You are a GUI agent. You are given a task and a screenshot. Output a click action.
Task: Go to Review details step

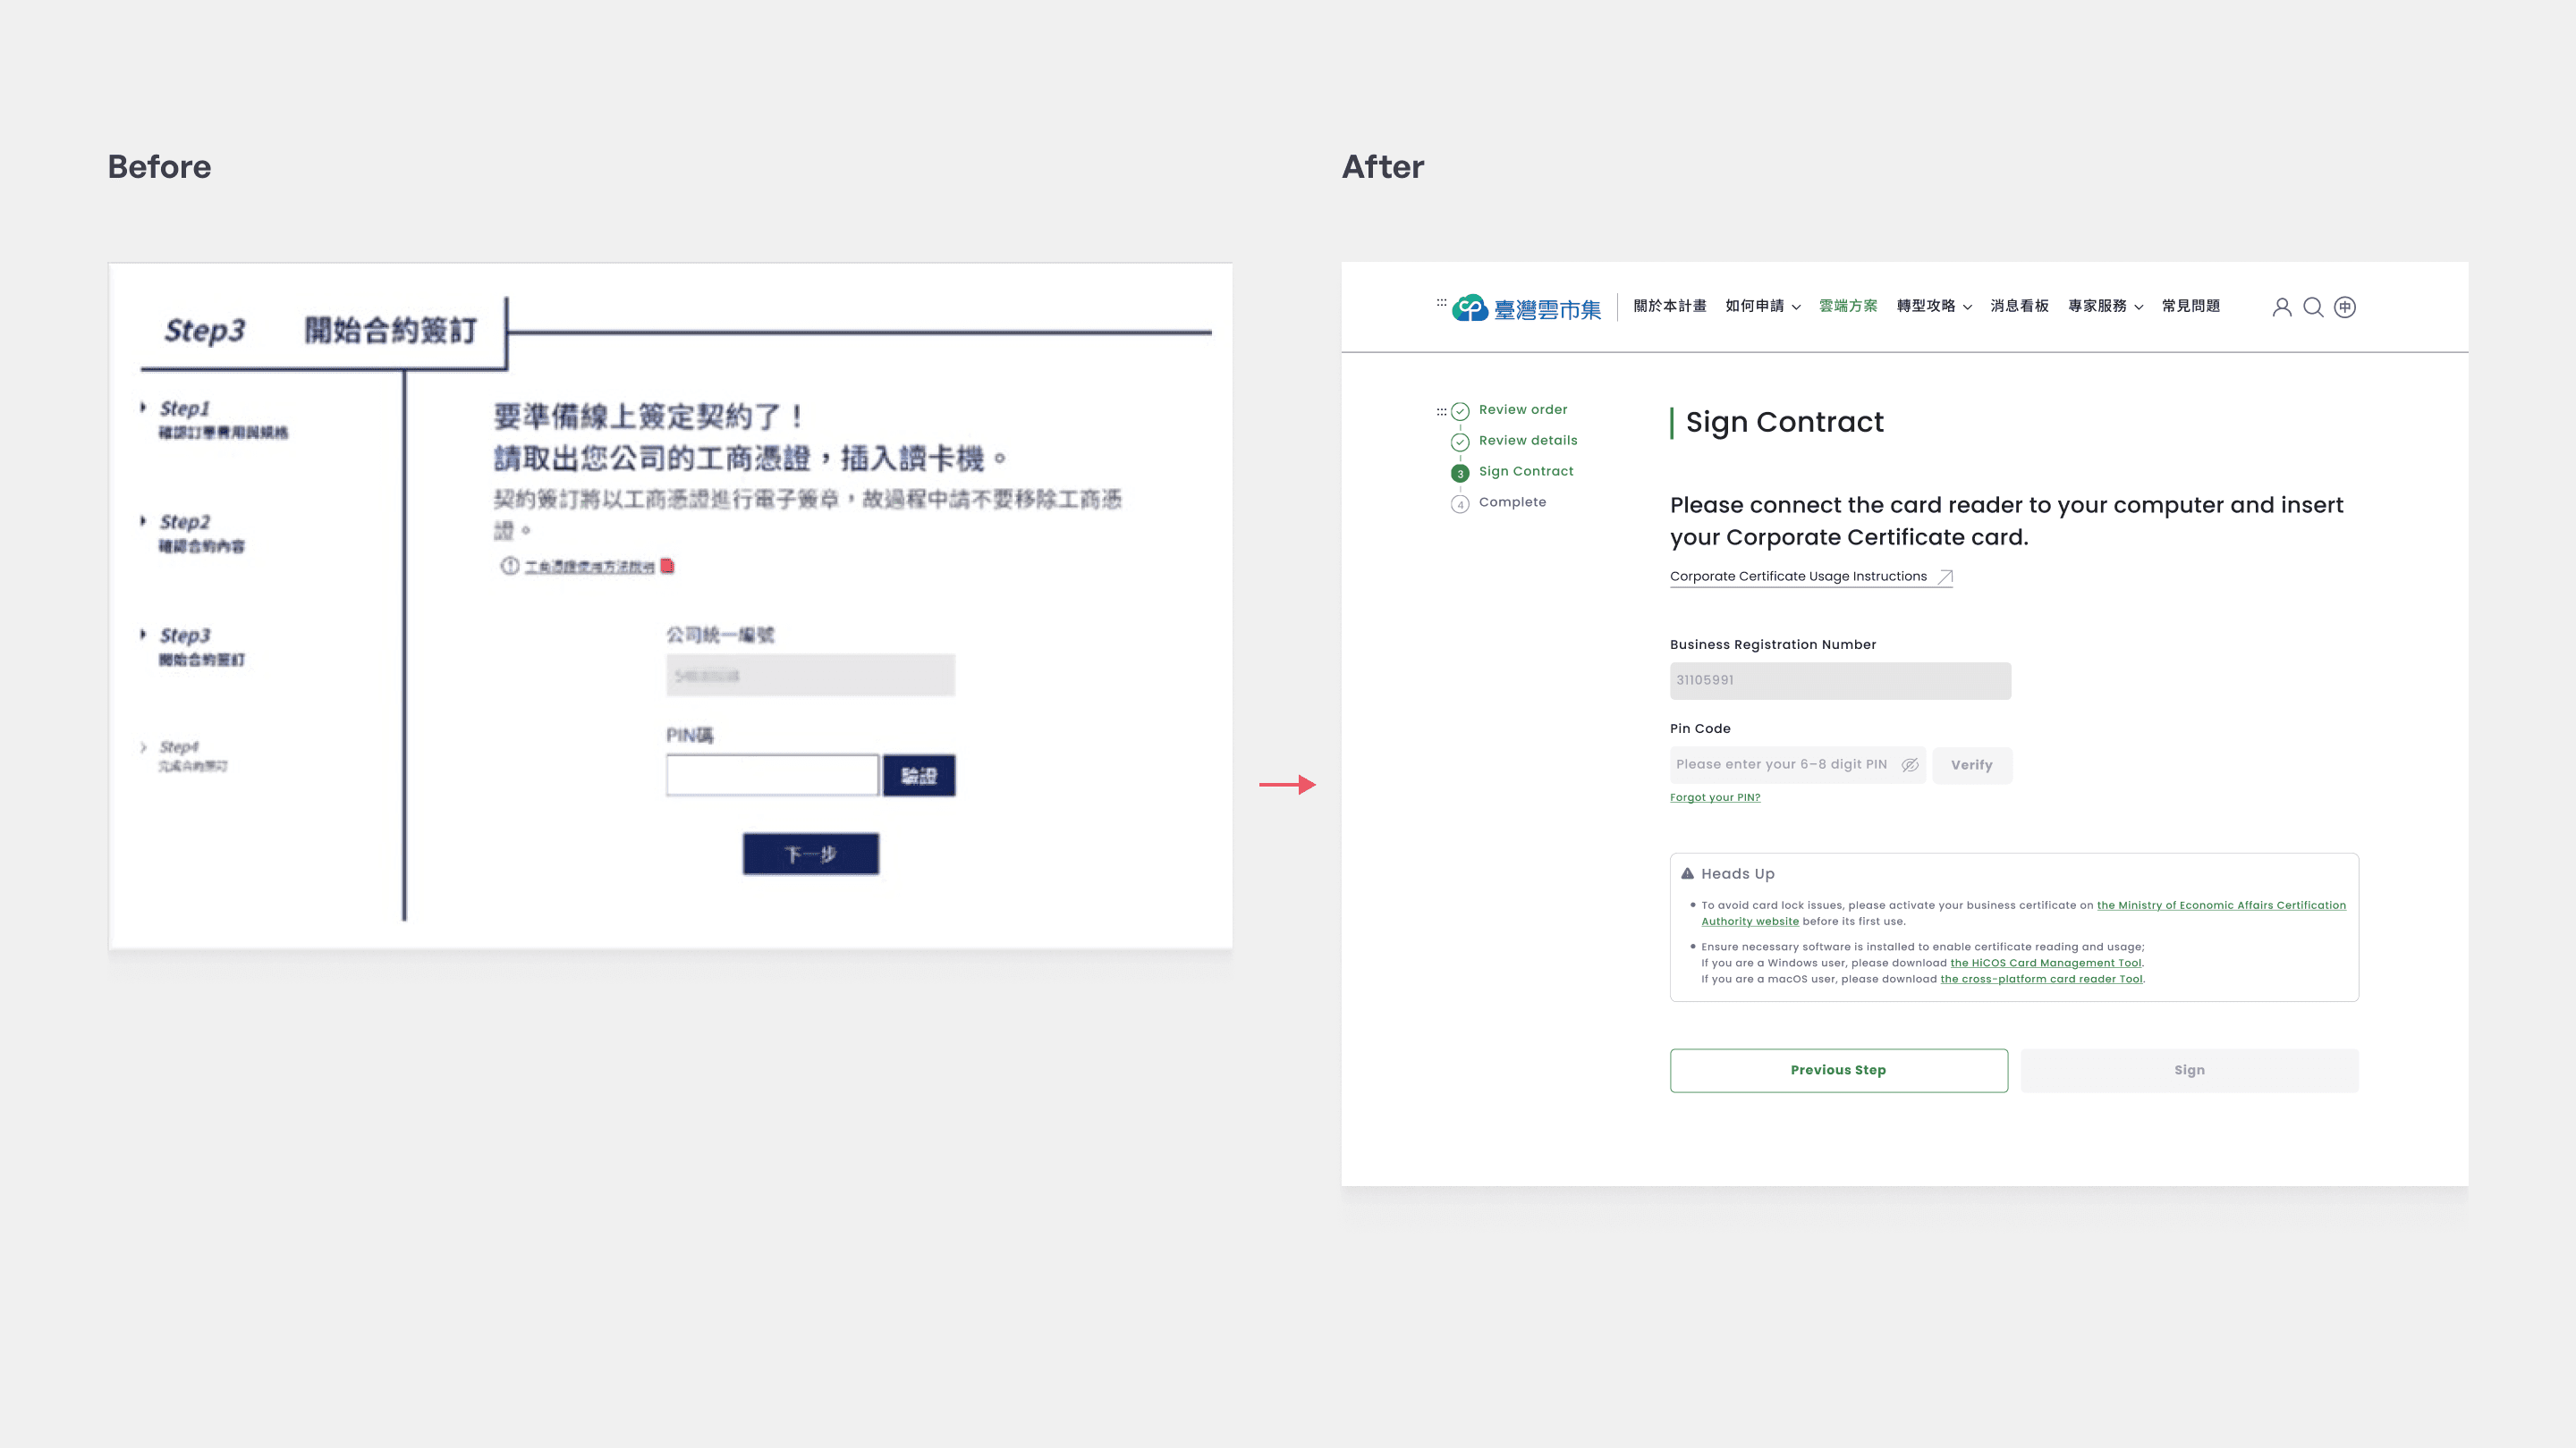(x=1527, y=441)
